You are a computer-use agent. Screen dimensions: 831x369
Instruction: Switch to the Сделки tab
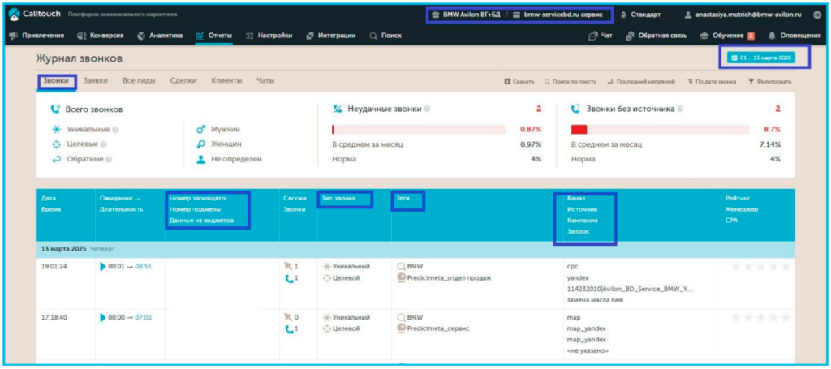[x=185, y=80]
